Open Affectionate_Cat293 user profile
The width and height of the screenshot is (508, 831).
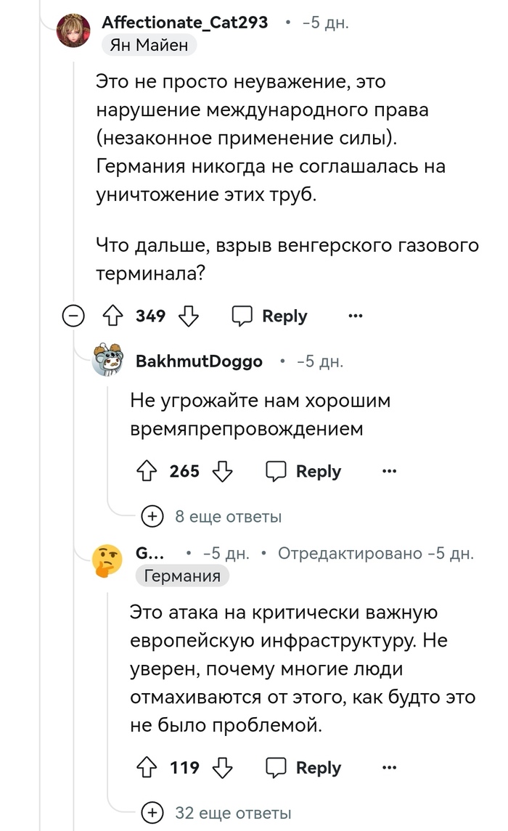184,22
